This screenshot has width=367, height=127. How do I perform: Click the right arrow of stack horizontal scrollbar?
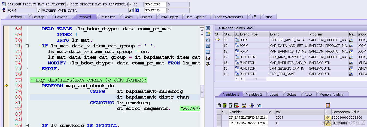coord(241,79)
